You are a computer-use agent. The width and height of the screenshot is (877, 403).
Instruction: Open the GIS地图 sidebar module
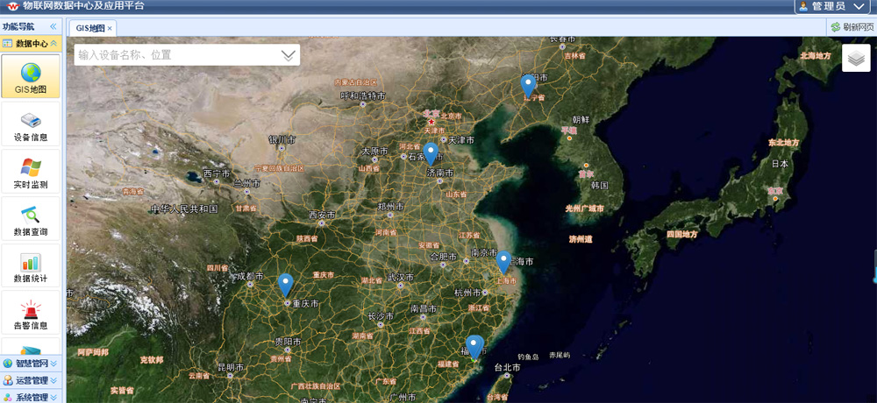(x=31, y=77)
